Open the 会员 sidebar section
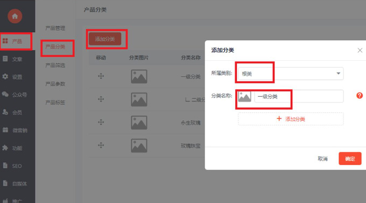 [17, 112]
